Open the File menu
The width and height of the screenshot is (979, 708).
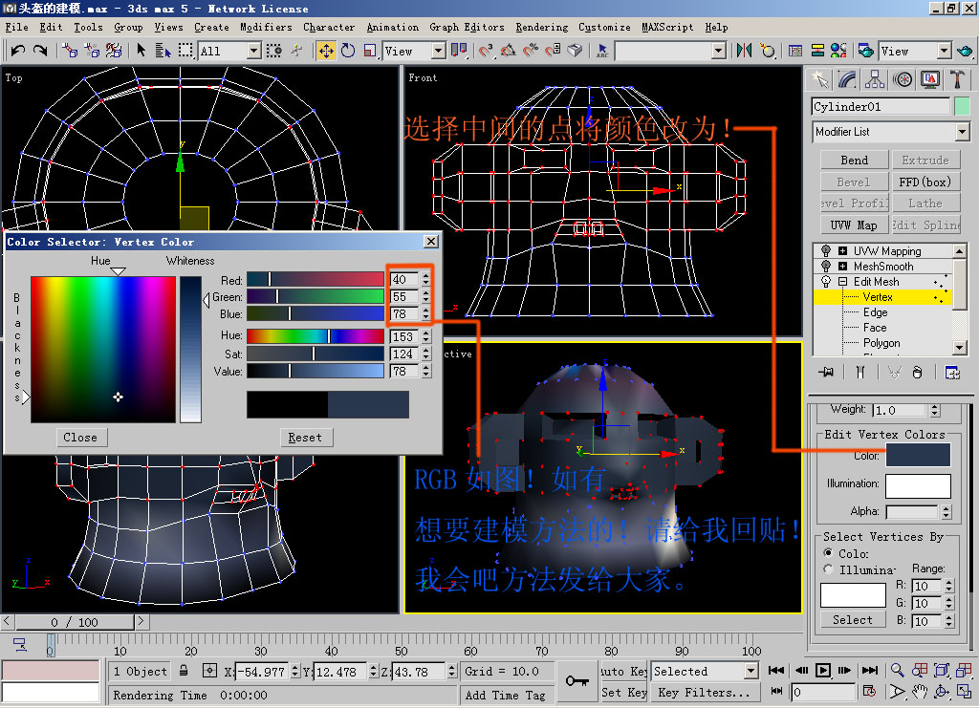[17, 27]
